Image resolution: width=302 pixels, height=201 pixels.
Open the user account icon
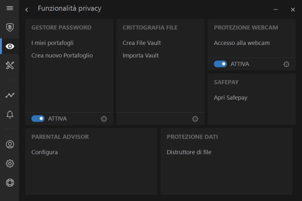click(10, 144)
